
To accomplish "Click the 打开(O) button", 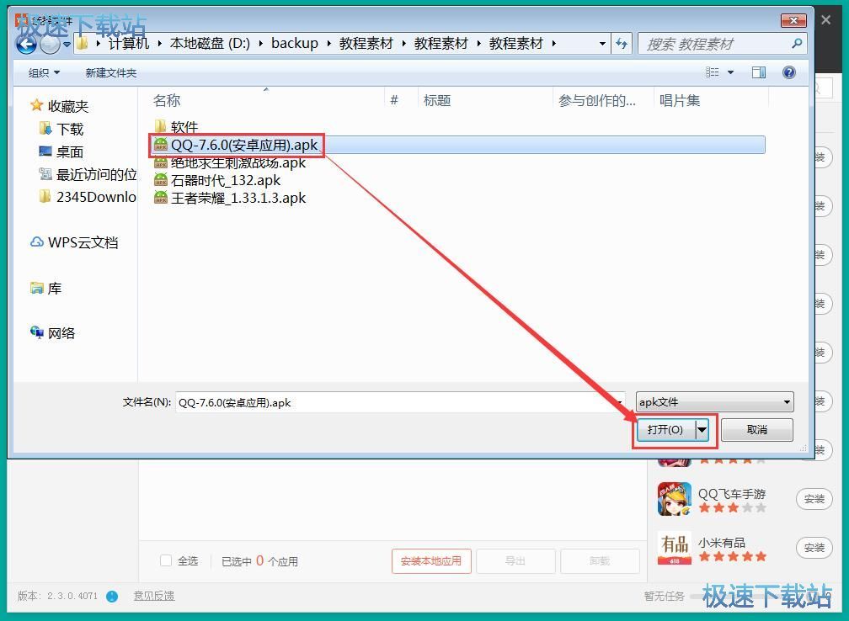I will pos(666,429).
